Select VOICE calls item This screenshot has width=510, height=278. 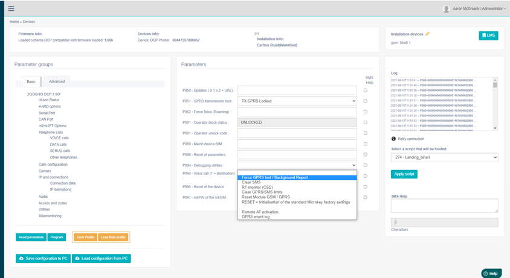tap(59, 138)
